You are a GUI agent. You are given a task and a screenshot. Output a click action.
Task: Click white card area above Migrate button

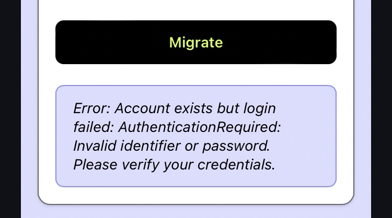[x=196, y=9]
